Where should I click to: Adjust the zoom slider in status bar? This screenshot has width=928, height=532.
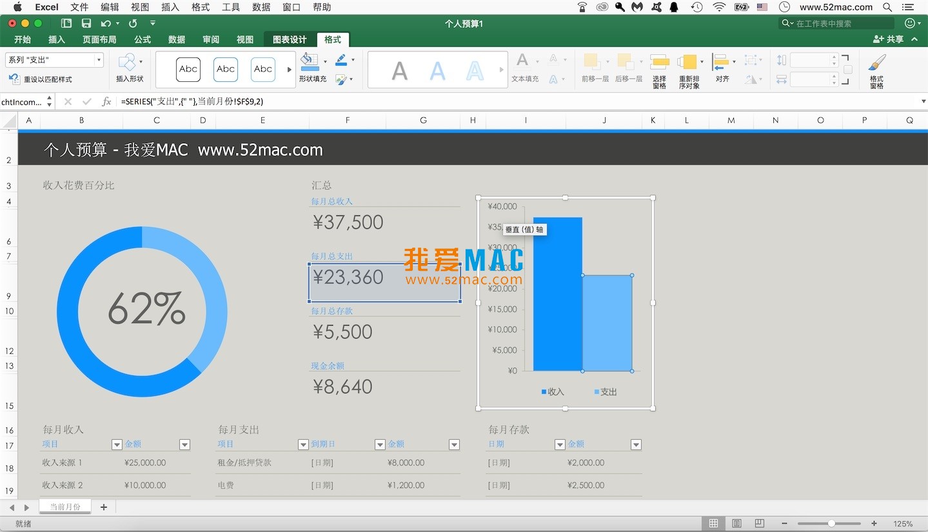click(x=831, y=524)
